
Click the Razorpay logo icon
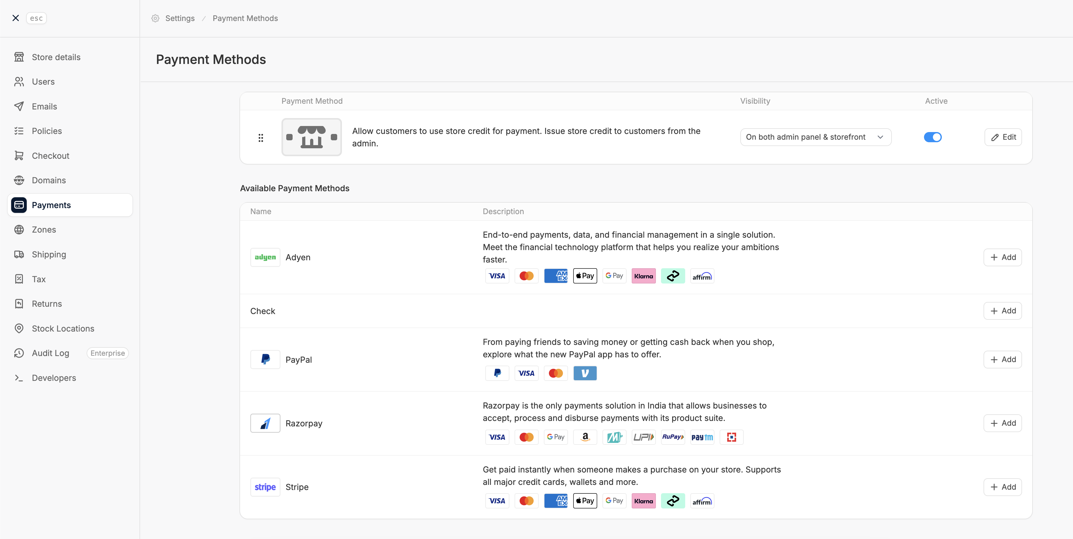265,423
